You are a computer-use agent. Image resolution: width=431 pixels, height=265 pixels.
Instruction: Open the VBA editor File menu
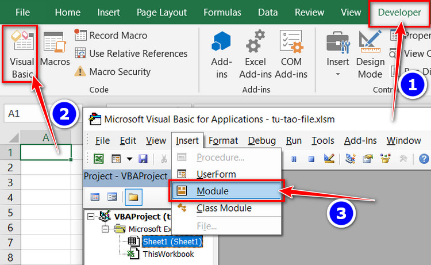click(x=102, y=140)
